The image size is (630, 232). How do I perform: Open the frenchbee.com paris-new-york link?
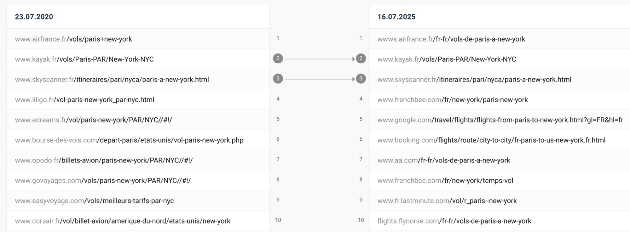tap(453, 100)
